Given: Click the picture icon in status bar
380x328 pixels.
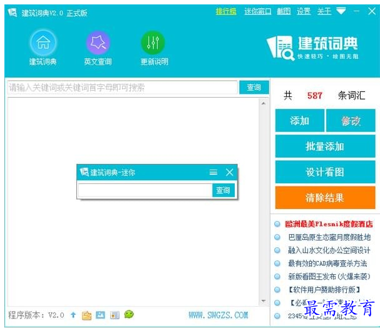Looking at the screenshot, I should pyautogui.click(x=100, y=315).
